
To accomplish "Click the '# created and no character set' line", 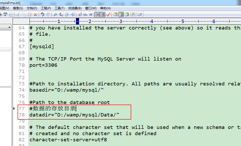I will [93, 134].
